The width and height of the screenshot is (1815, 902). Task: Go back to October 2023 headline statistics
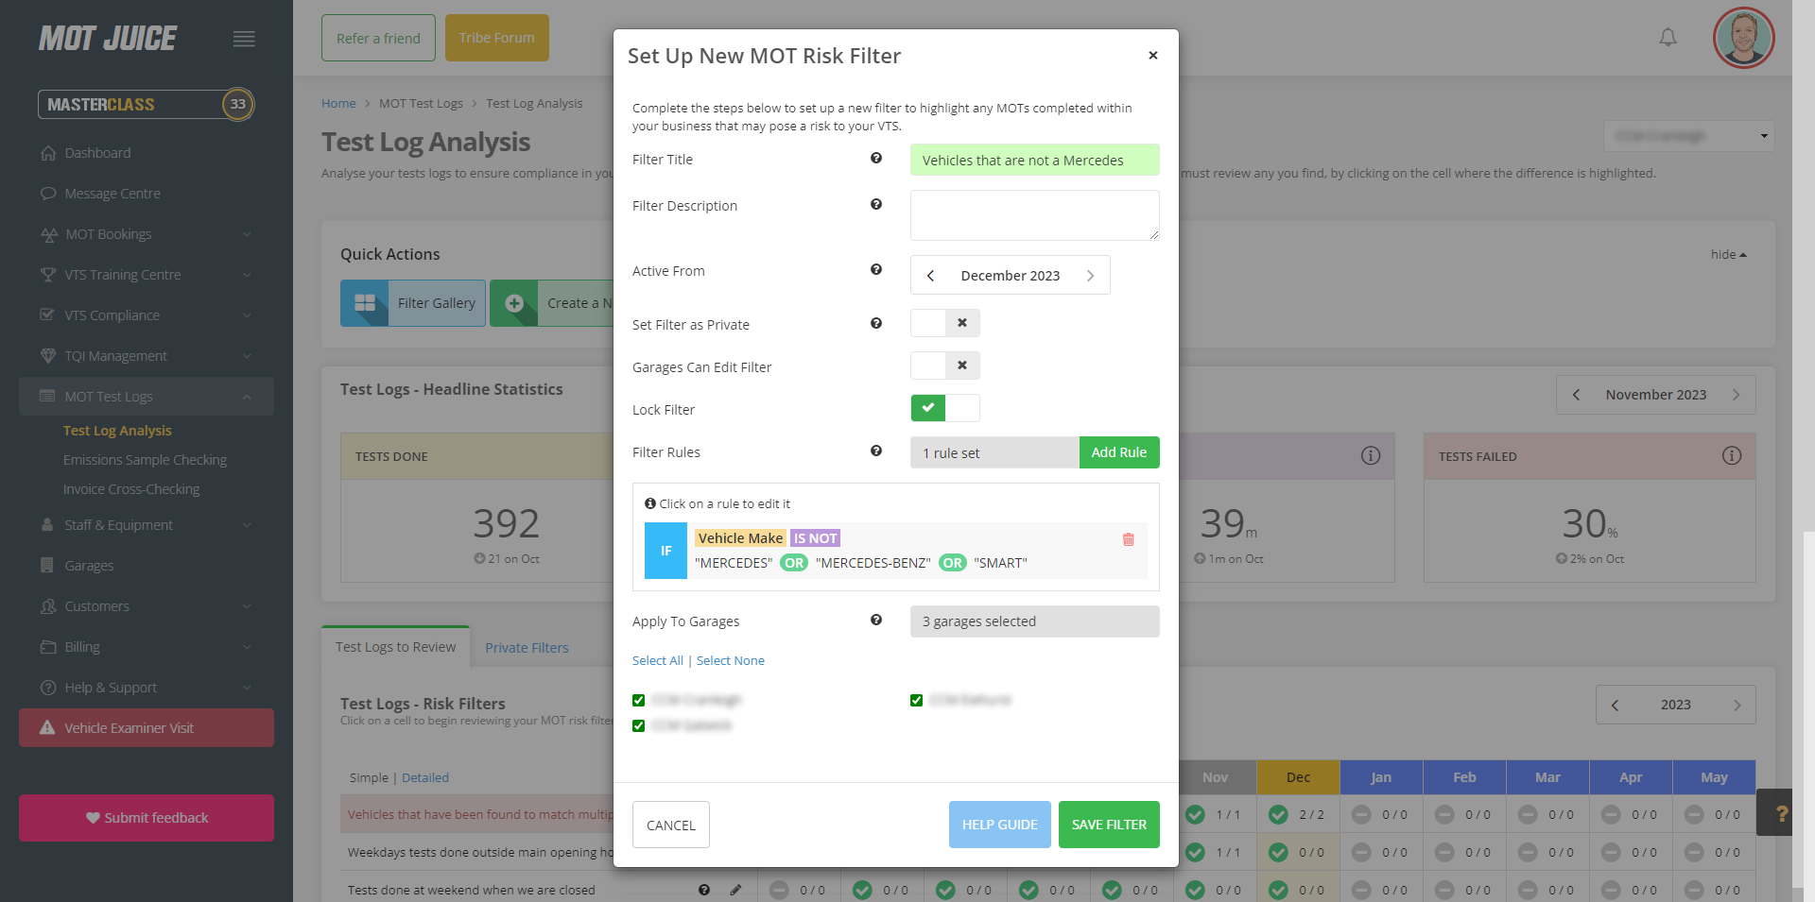pos(1576,395)
